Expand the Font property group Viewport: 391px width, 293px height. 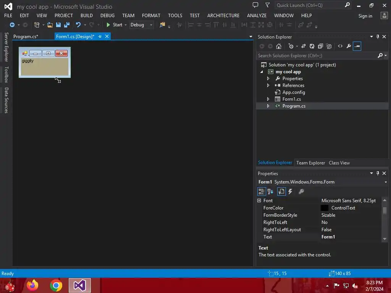259,201
